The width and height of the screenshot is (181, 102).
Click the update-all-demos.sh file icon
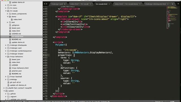[x=8, y=85]
